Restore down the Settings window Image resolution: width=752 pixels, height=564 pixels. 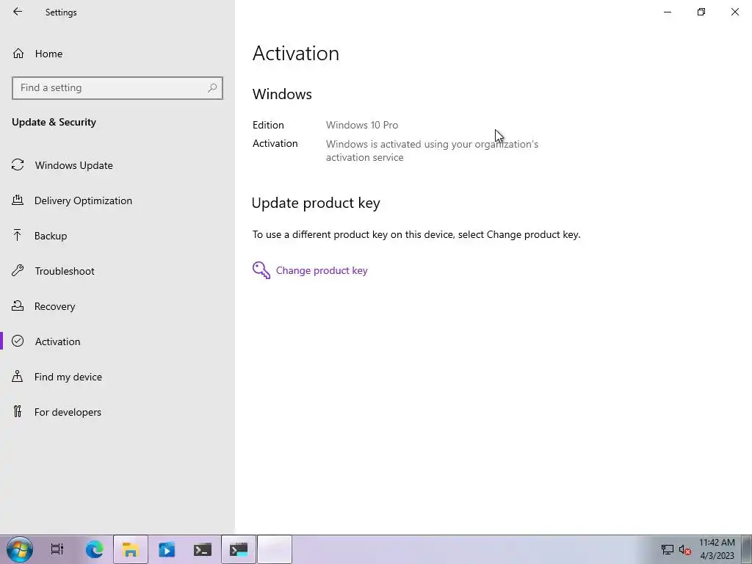pyautogui.click(x=701, y=12)
